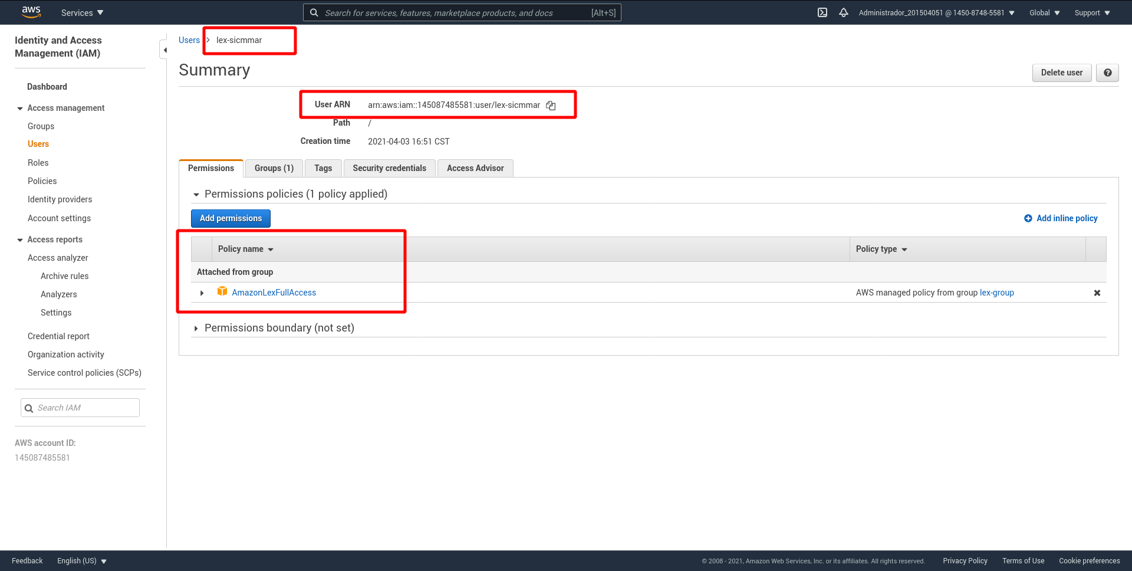Open Access analyzer Settings
1132x571 pixels.
pyautogui.click(x=56, y=313)
